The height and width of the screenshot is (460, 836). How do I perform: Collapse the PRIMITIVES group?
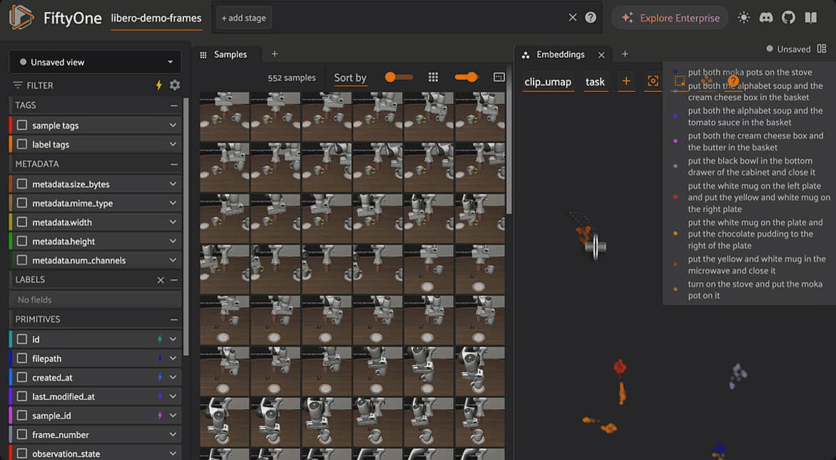click(x=173, y=319)
